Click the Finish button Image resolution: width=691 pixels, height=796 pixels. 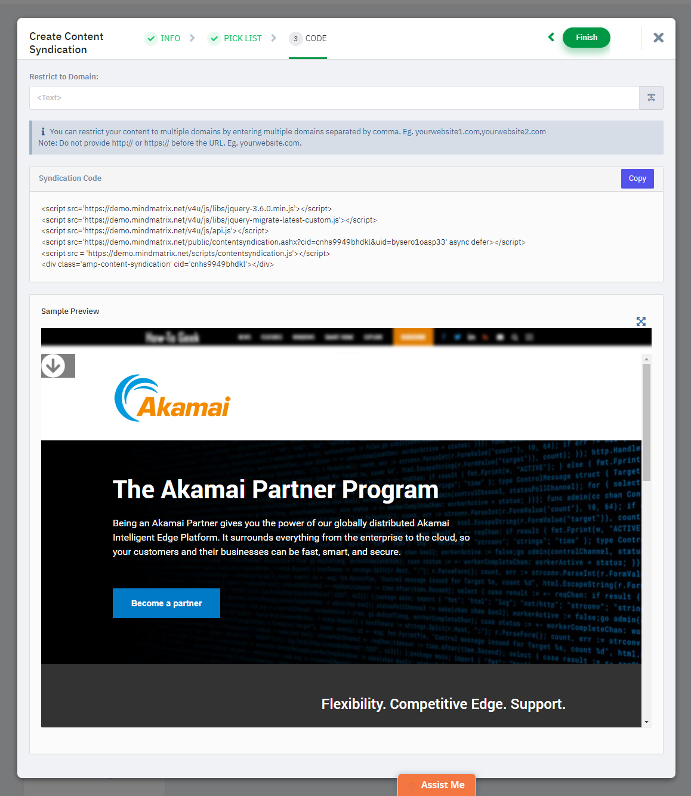coord(586,38)
